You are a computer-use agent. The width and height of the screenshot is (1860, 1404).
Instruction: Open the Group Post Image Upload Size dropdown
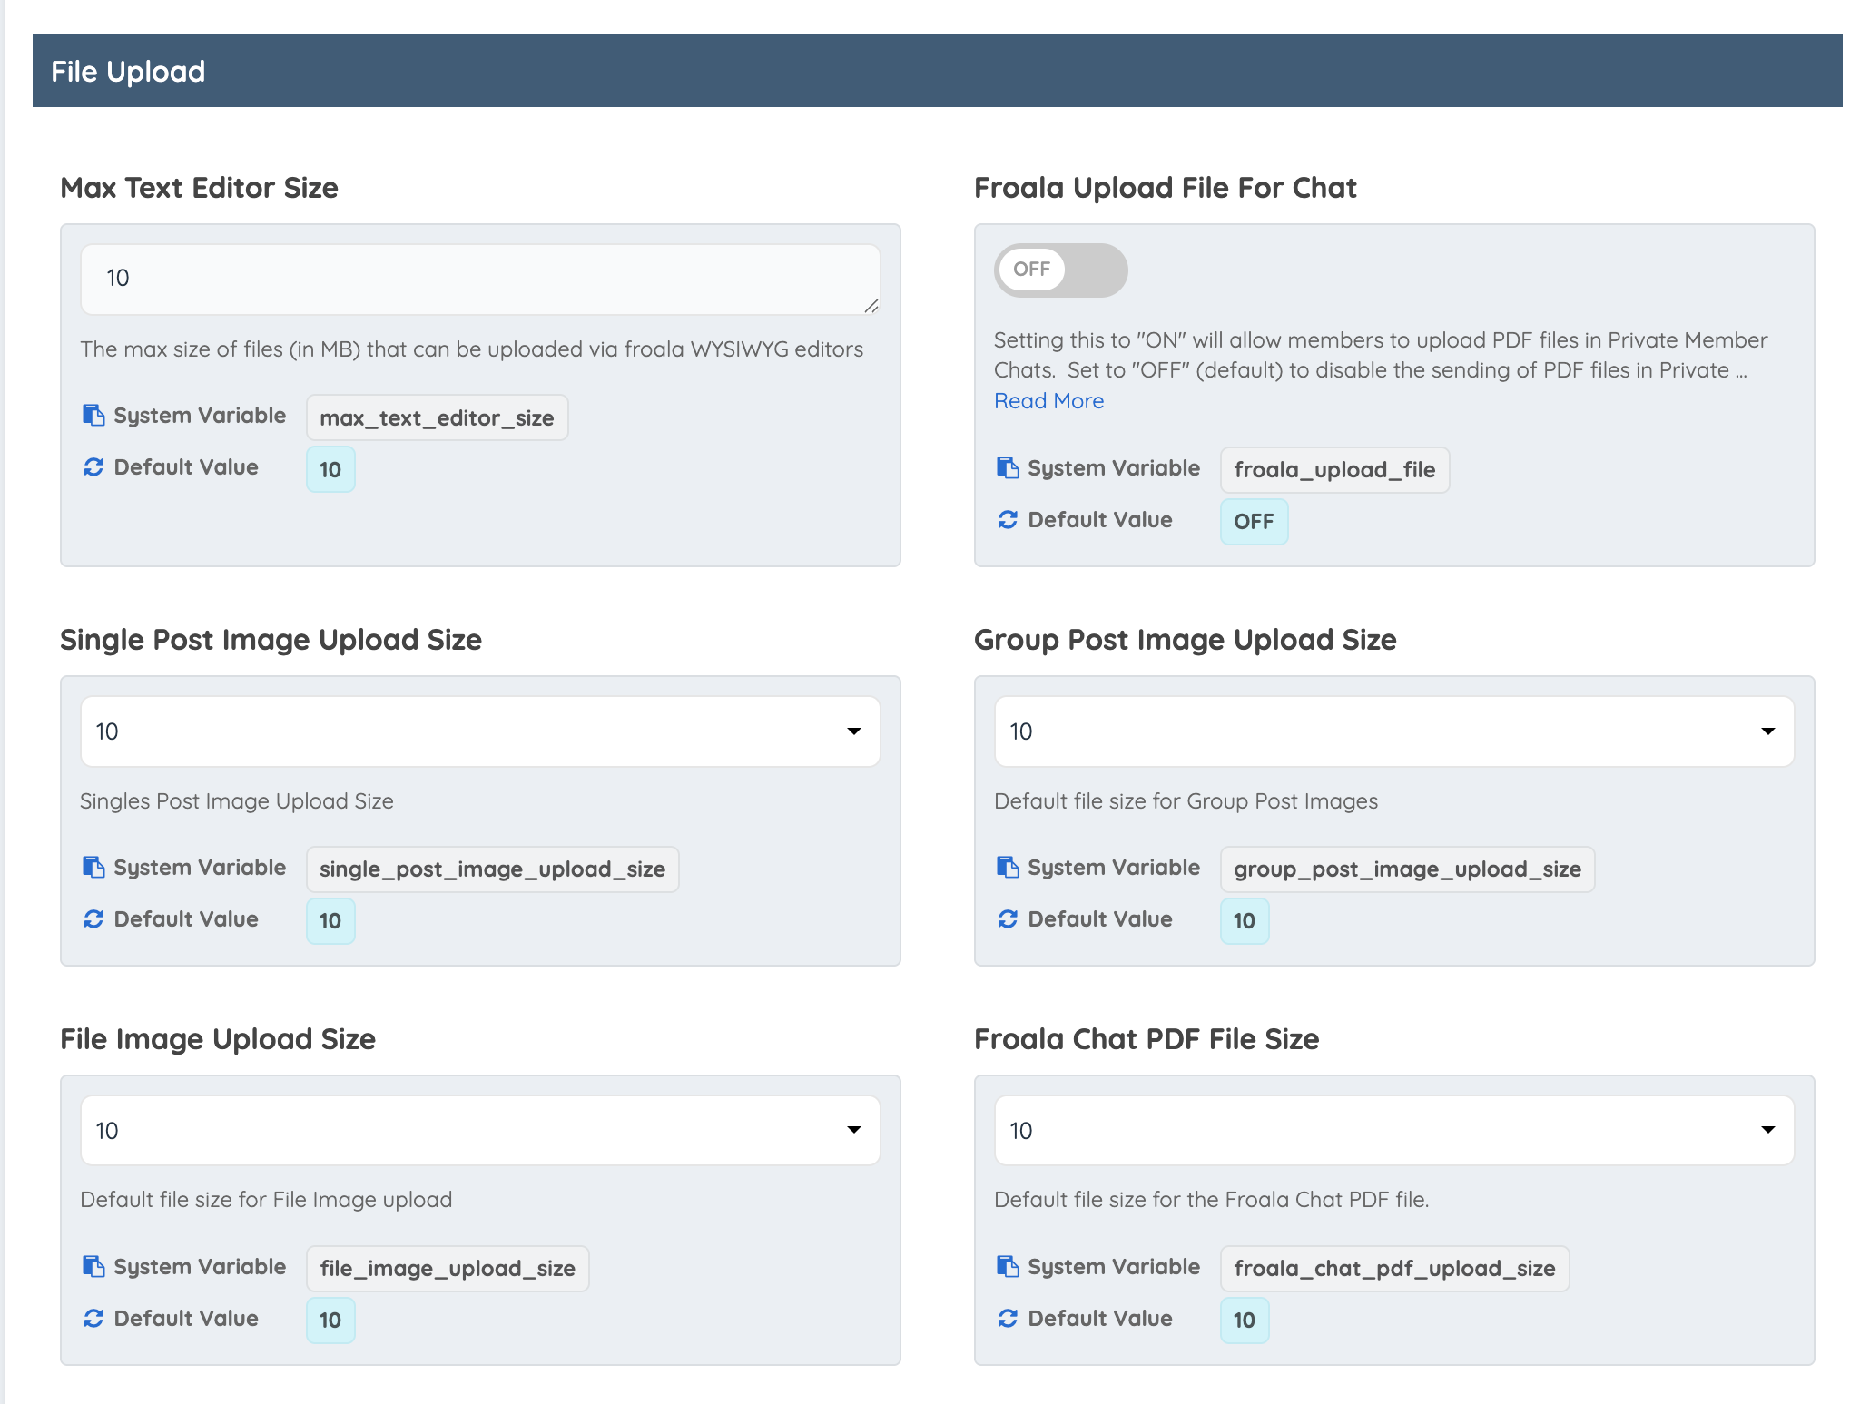(x=1394, y=731)
